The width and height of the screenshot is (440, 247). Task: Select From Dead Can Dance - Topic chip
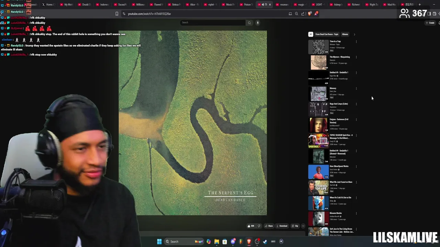(327, 34)
